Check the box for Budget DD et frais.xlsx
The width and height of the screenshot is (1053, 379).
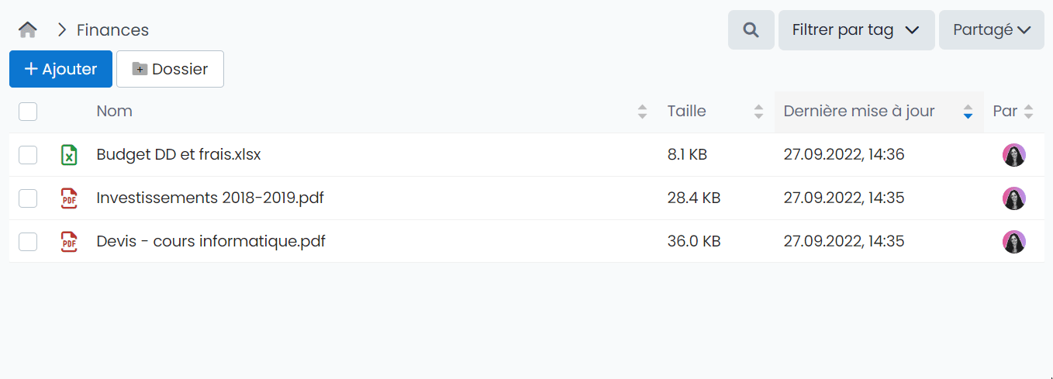click(x=28, y=155)
